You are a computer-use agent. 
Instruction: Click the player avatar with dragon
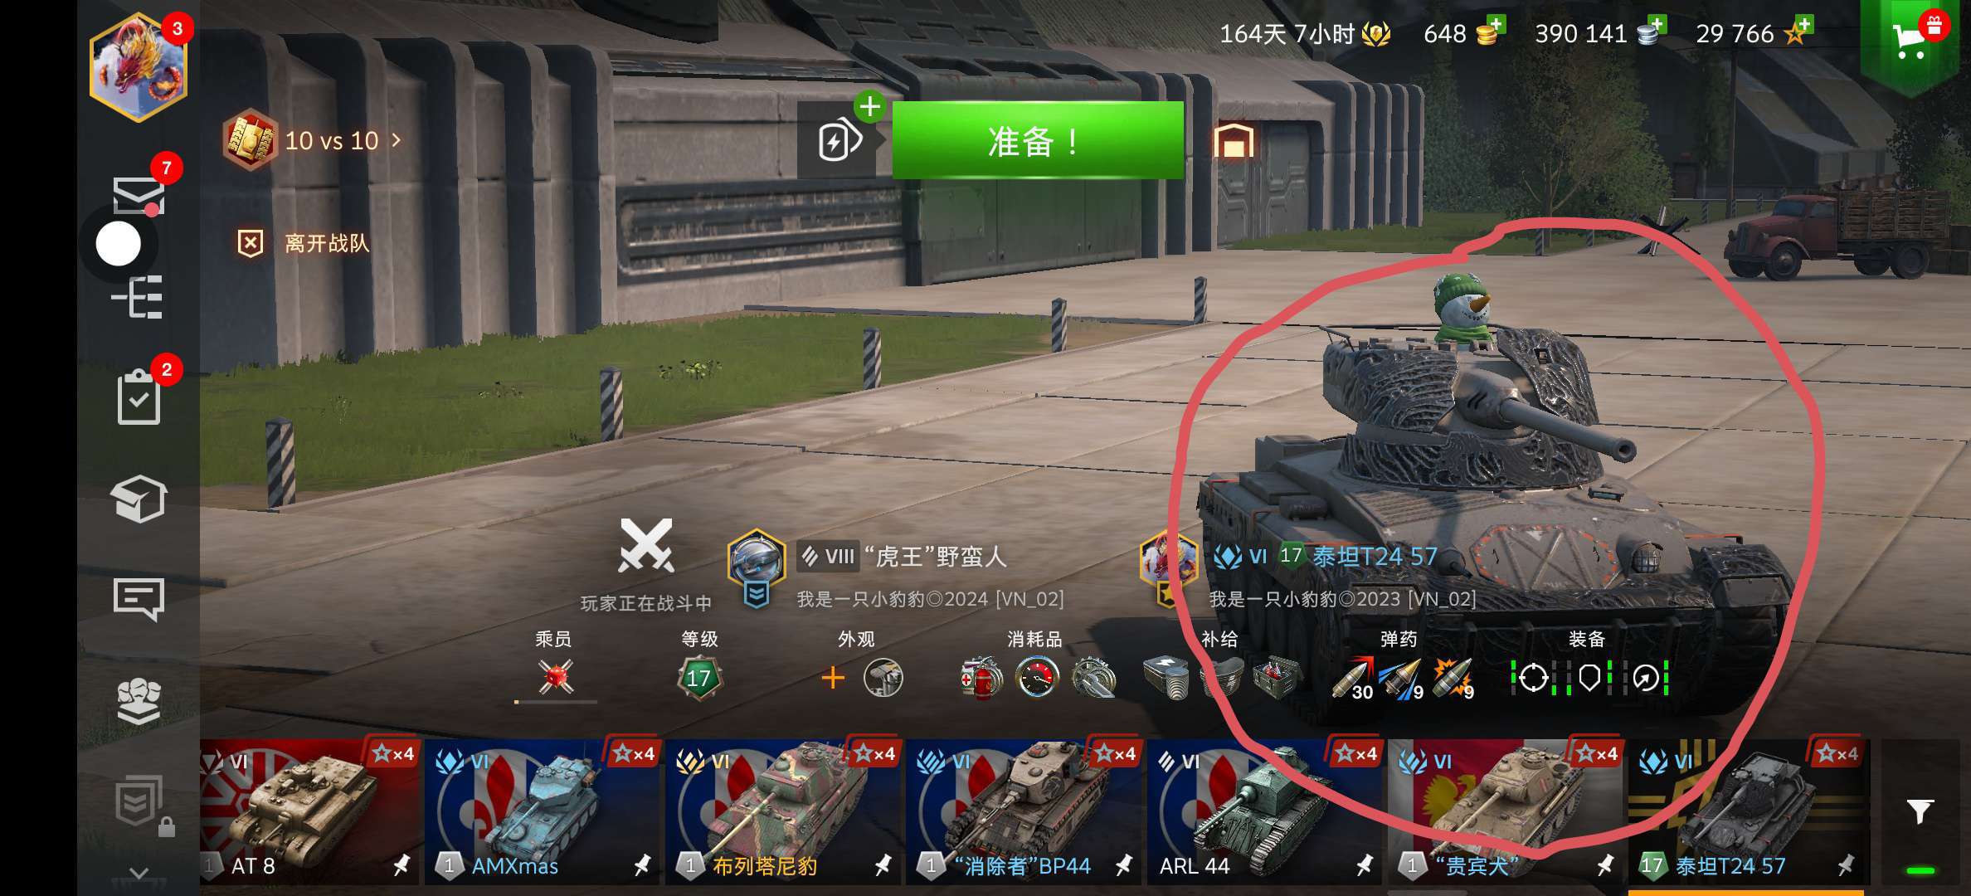pos(138,66)
